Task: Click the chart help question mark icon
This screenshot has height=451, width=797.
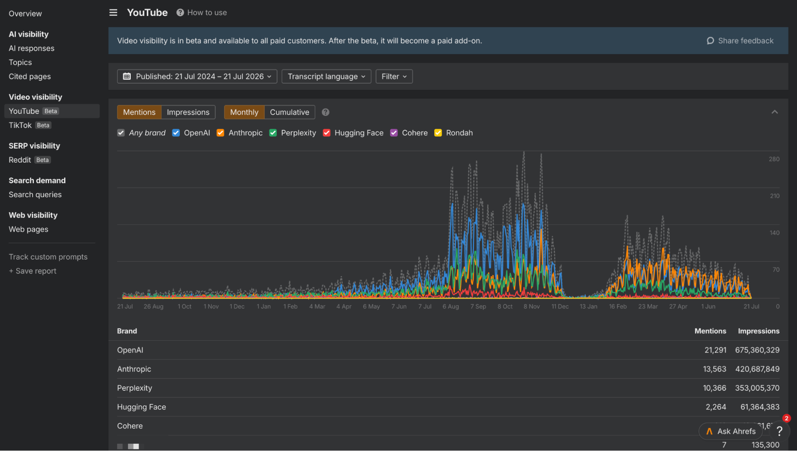Action: (325, 112)
